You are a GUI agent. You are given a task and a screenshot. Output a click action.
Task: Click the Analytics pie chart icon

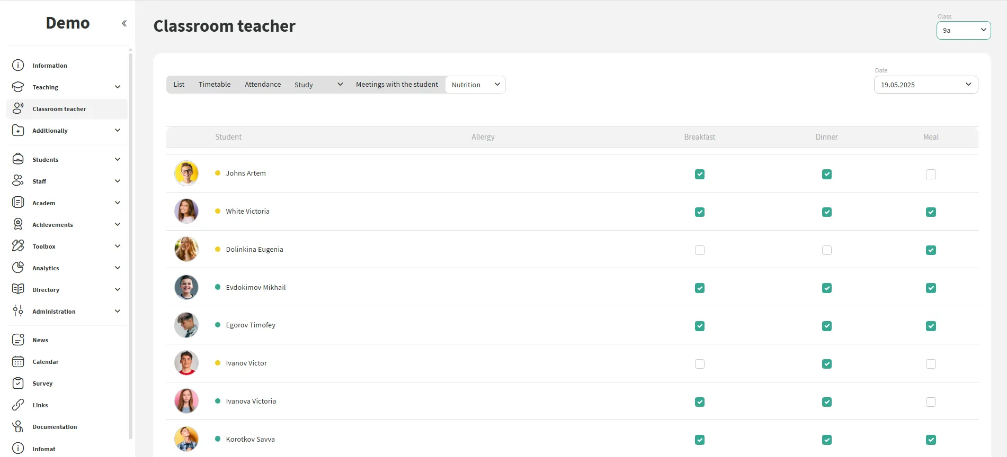[18, 268]
